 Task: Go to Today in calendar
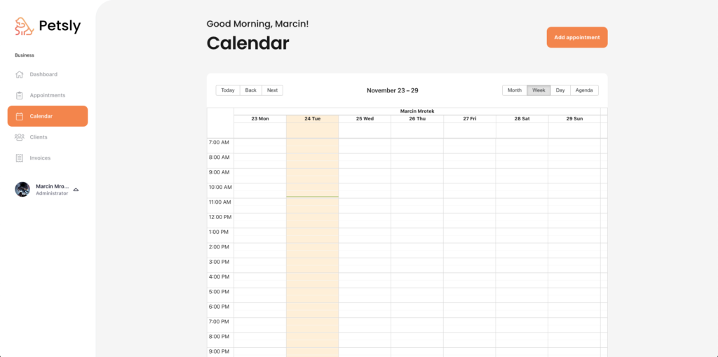coord(228,90)
